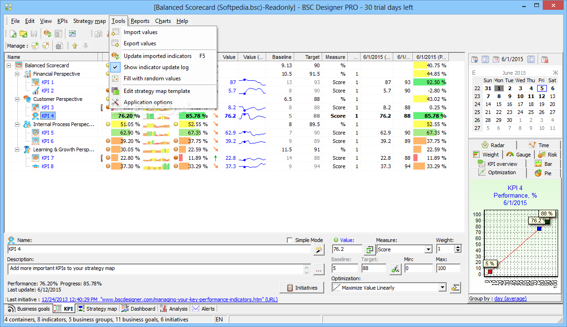
Task: Go to previous date in calendar toolbar
Action: [485, 59]
